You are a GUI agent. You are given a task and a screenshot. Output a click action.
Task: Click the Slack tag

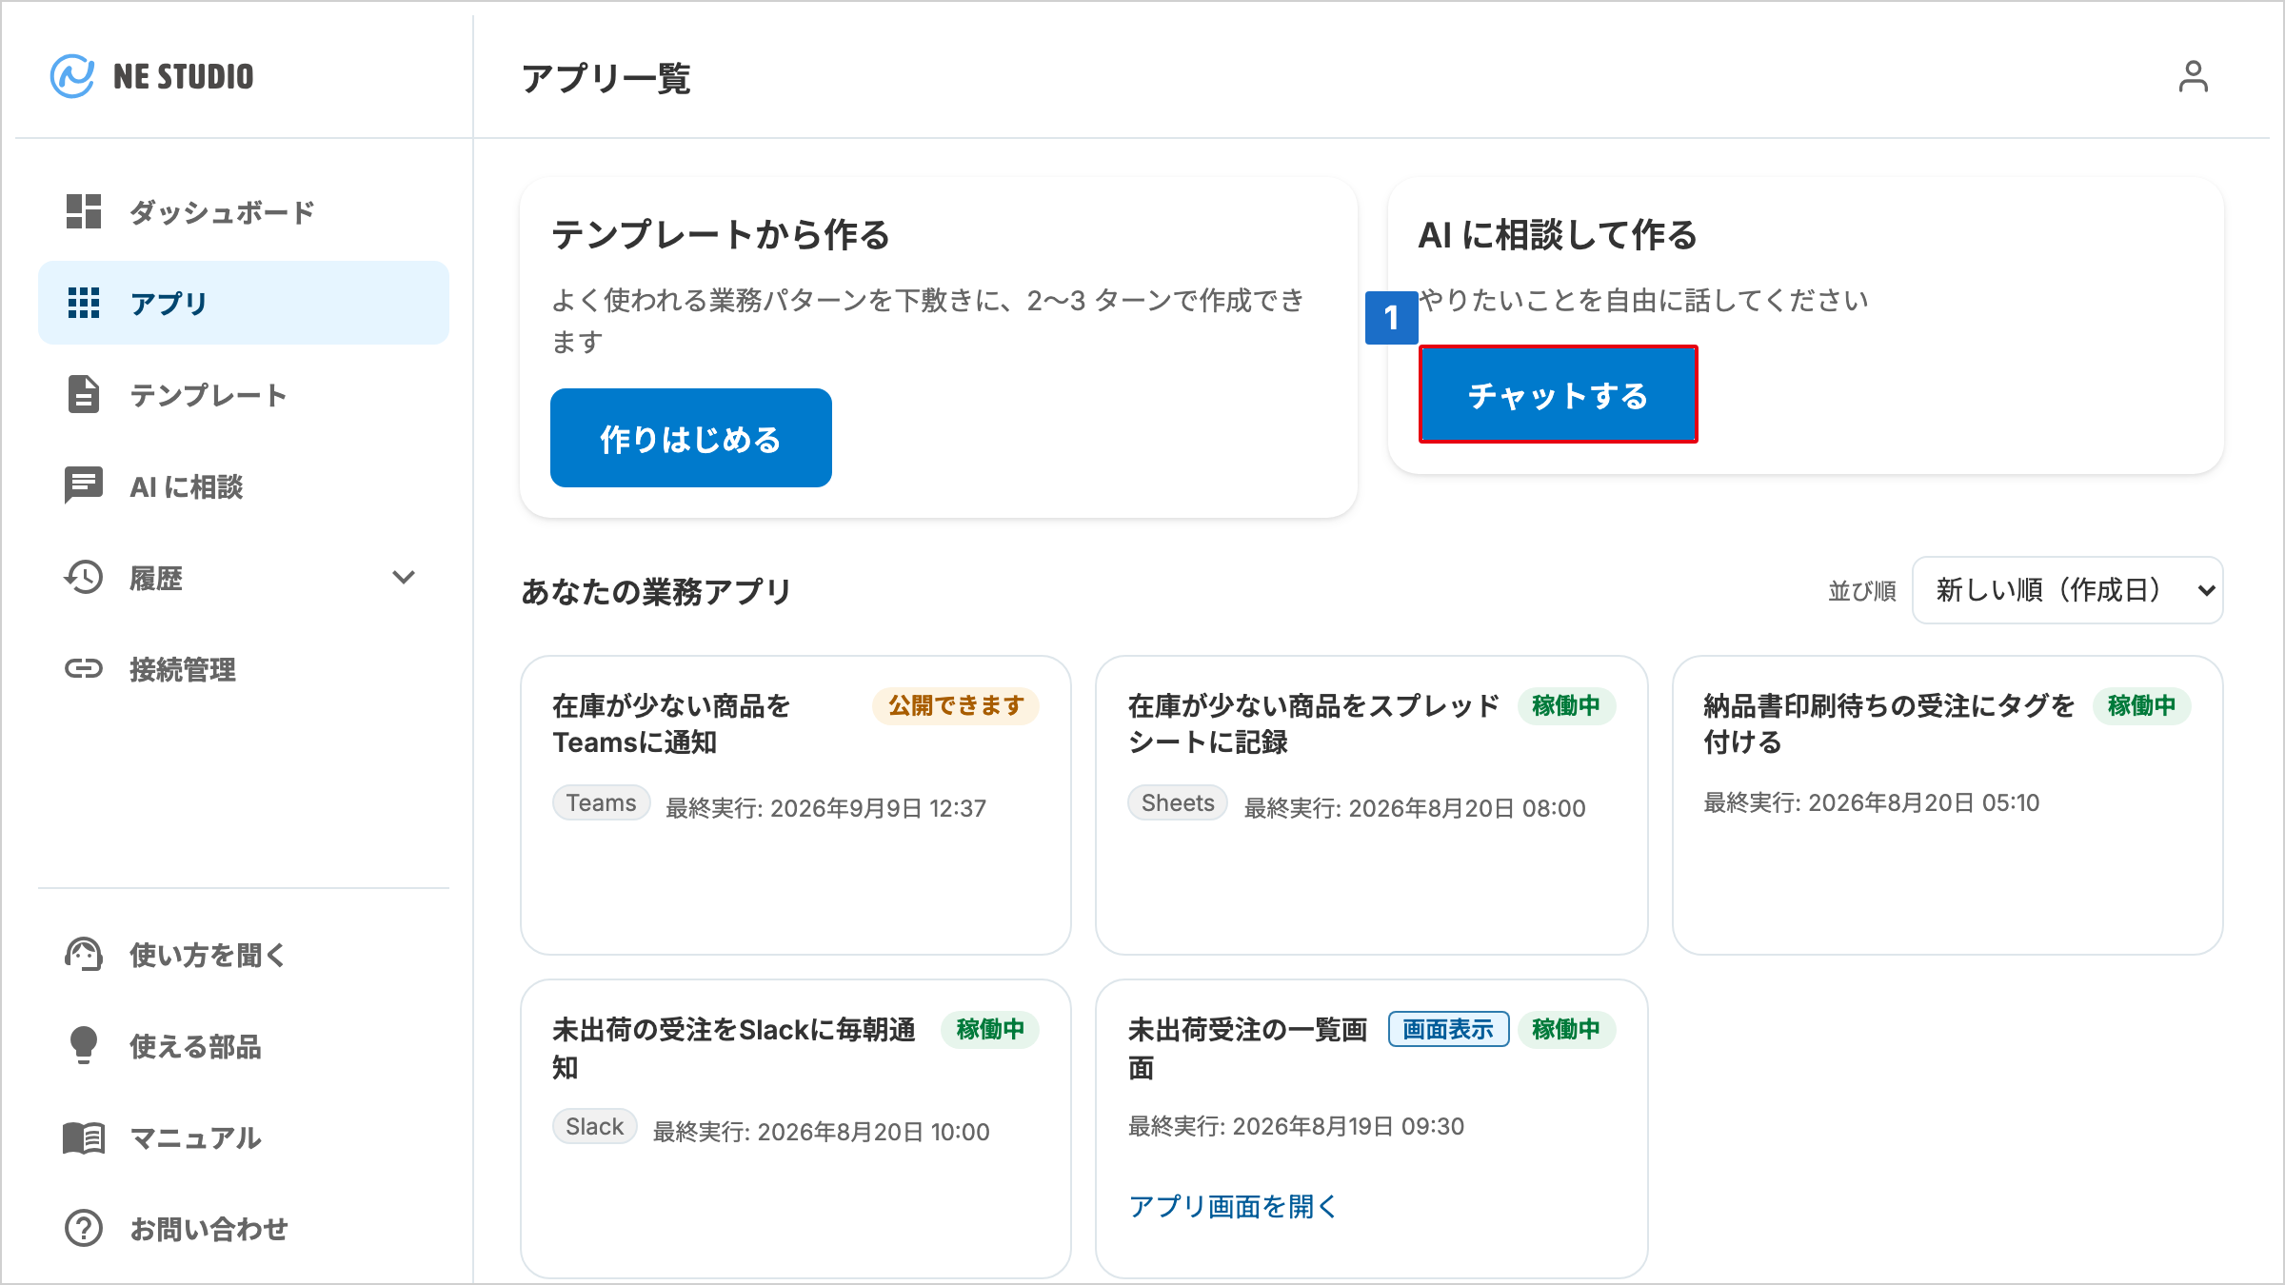pyautogui.click(x=595, y=1126)
